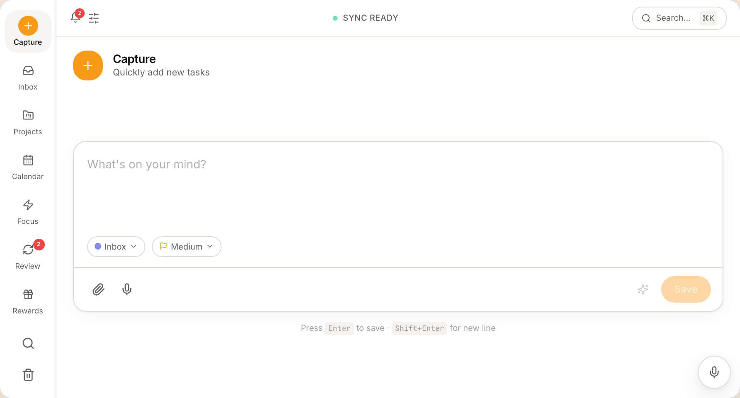
Task: Open the Inbox destination dropdown
Action: click(x=116, y=247)
